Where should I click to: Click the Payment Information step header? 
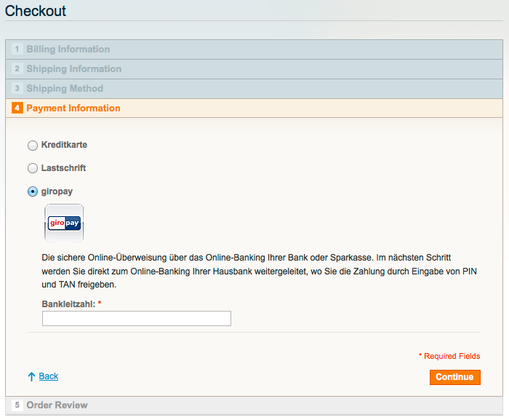pyautogui.click(x=254, y=108)
